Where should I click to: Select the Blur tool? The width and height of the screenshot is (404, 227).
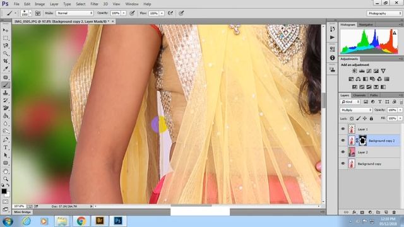click(6, 124)
